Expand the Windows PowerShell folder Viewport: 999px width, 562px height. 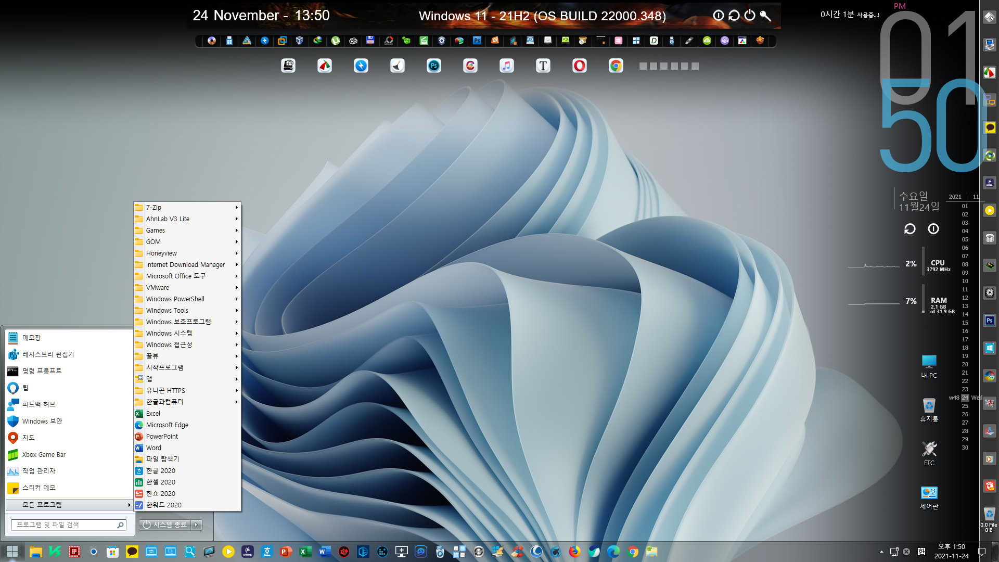coord(187,299)
